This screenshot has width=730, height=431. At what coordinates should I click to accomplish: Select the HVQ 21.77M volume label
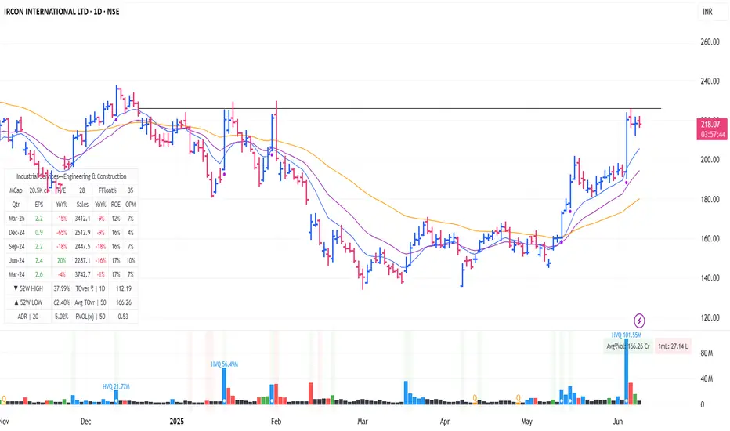pyautogui.click(x=116, y=387)
